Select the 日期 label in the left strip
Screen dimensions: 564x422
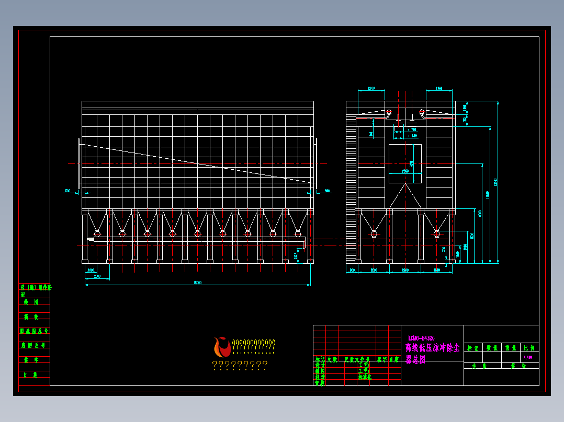tap(30, 374)
